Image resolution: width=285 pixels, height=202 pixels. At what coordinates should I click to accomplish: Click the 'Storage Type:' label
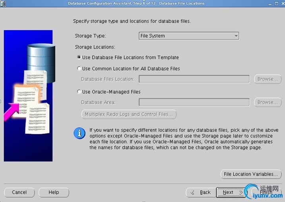(90, 36)
